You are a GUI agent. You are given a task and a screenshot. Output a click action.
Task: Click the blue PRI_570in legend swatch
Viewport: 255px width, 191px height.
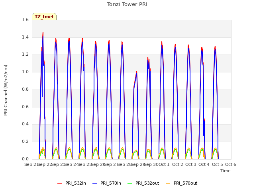95,184
